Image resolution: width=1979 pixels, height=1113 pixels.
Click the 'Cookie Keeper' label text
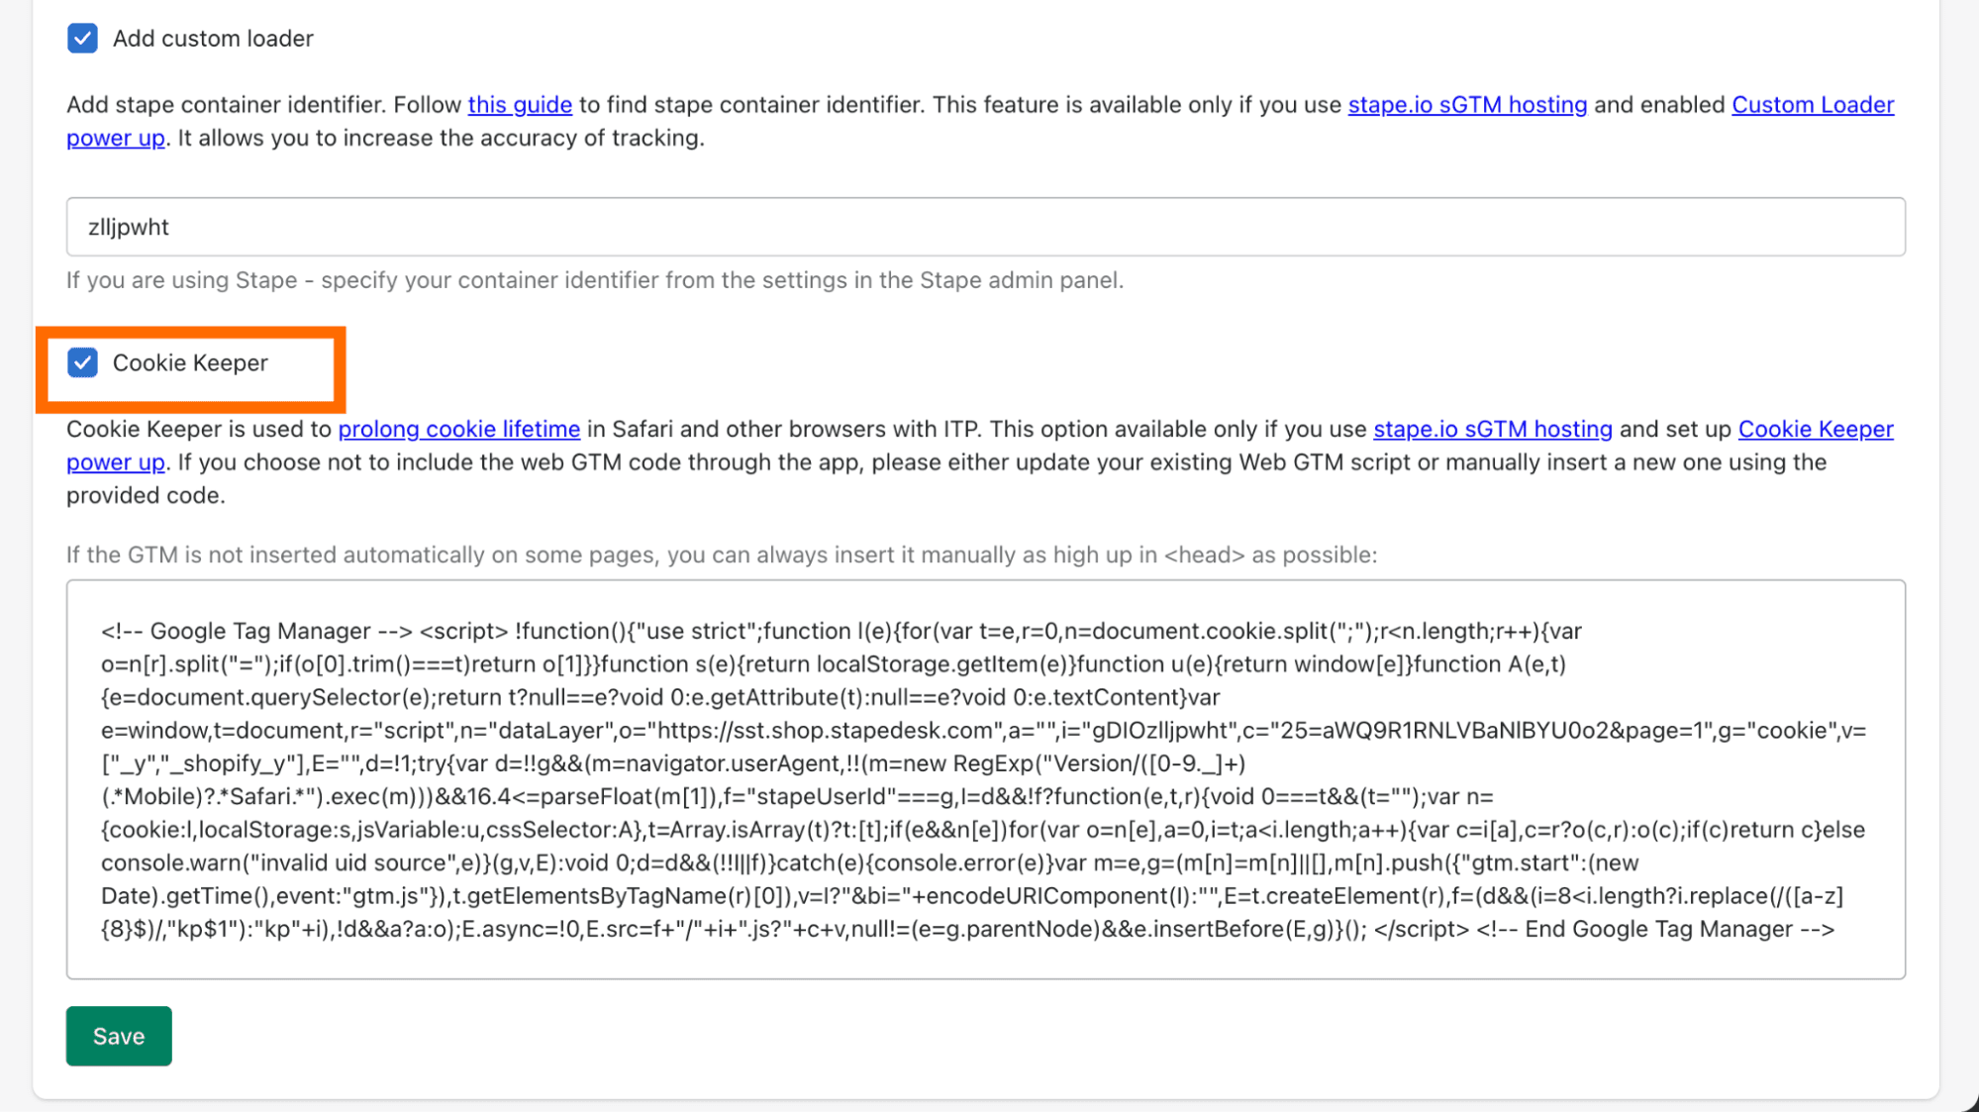[x=190, y=363]
